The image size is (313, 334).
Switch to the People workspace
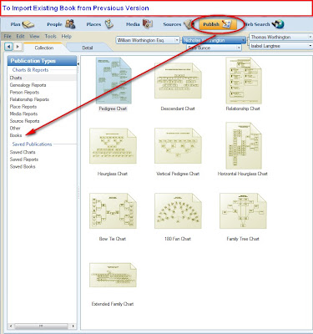coord(61,24)
